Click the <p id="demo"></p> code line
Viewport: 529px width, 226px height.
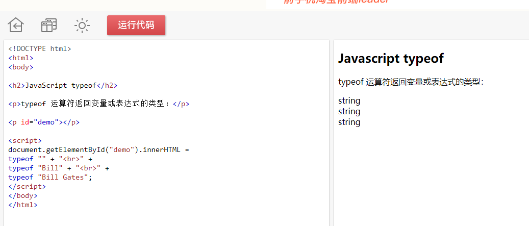point(44,122)
